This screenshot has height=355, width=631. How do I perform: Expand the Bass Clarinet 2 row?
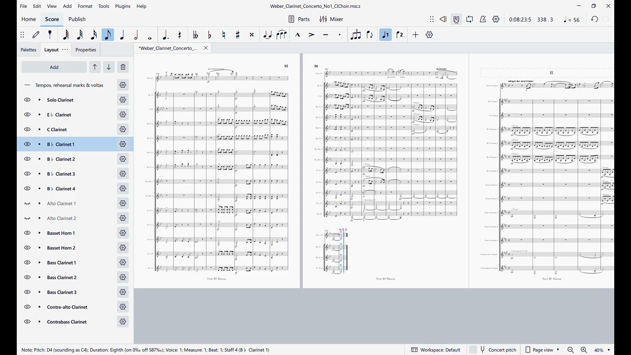click(39, 277)
